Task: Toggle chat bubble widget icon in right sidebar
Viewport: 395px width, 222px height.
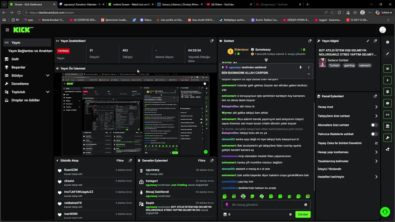Action: point(388,103)
